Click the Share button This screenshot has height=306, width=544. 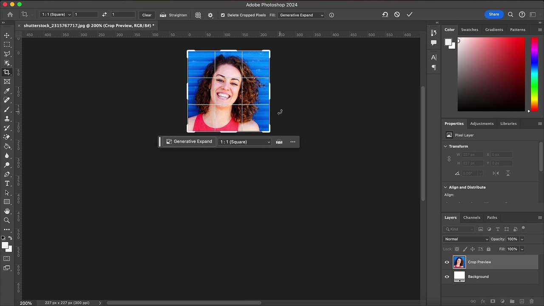pyautogui.click(x=494, y=14)
